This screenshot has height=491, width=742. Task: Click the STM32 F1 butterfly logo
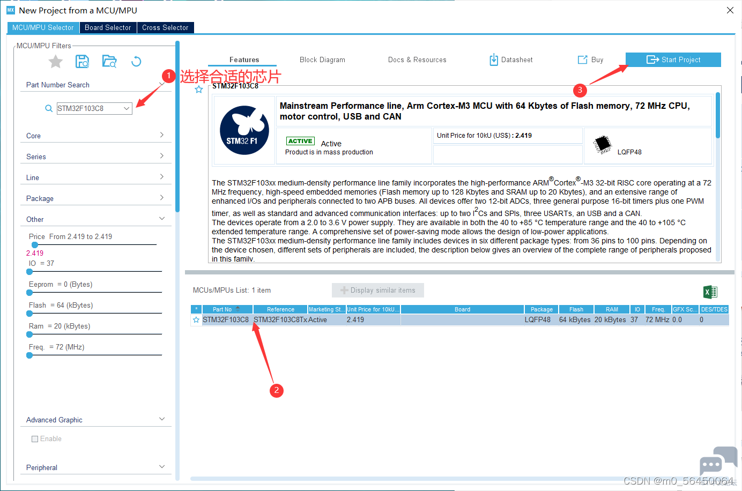pos(244,130)
